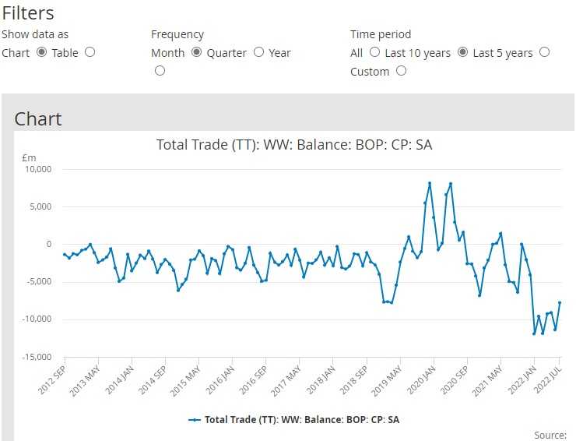Select Quarter frequency radio button
The height and width of the screenshot is (441, 576).
click(x=258, y=52)
